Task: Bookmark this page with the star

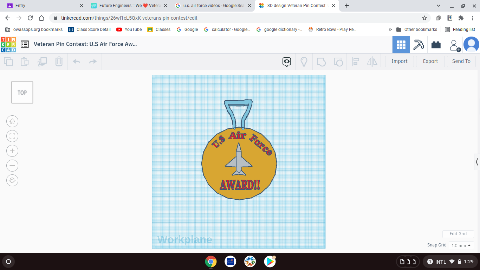Action: point(424,18)
